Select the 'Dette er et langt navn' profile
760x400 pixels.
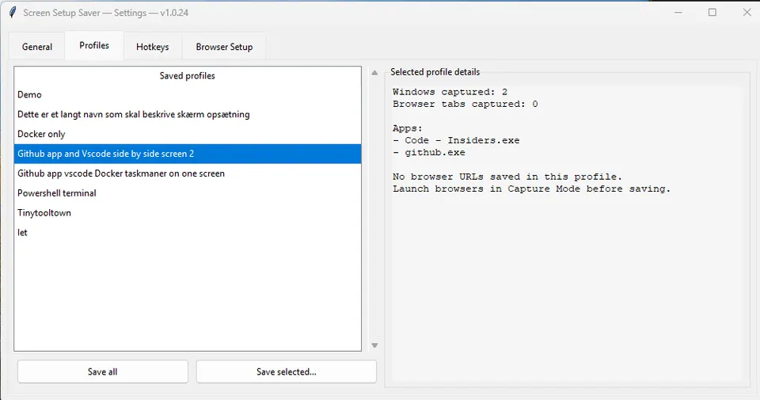tap(188, 114)
